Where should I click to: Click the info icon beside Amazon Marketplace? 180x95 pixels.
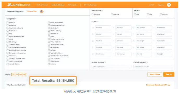24,11
